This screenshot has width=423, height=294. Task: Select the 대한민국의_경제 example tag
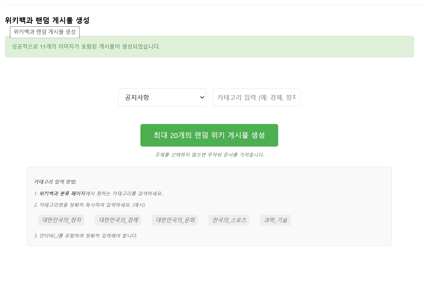[118, 220]
